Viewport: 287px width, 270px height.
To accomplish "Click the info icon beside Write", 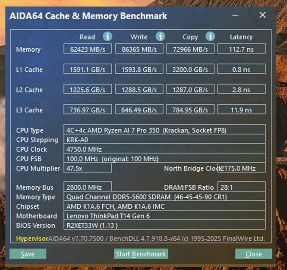I will pyautogui.click(x=160, y=37).
